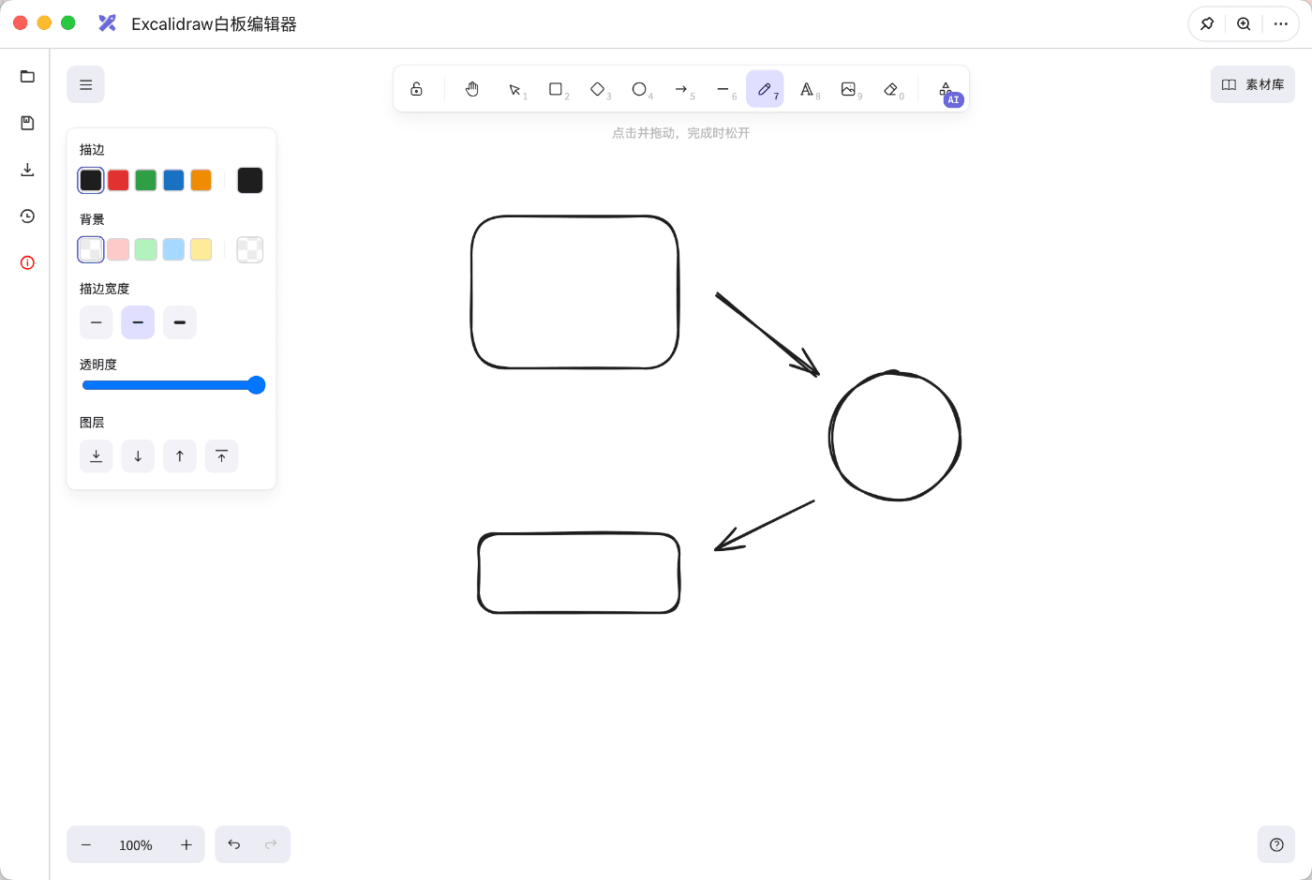This screenshot has width=1312, height=880.
Task: Click the save file sidebar icon
Action: 27,123
